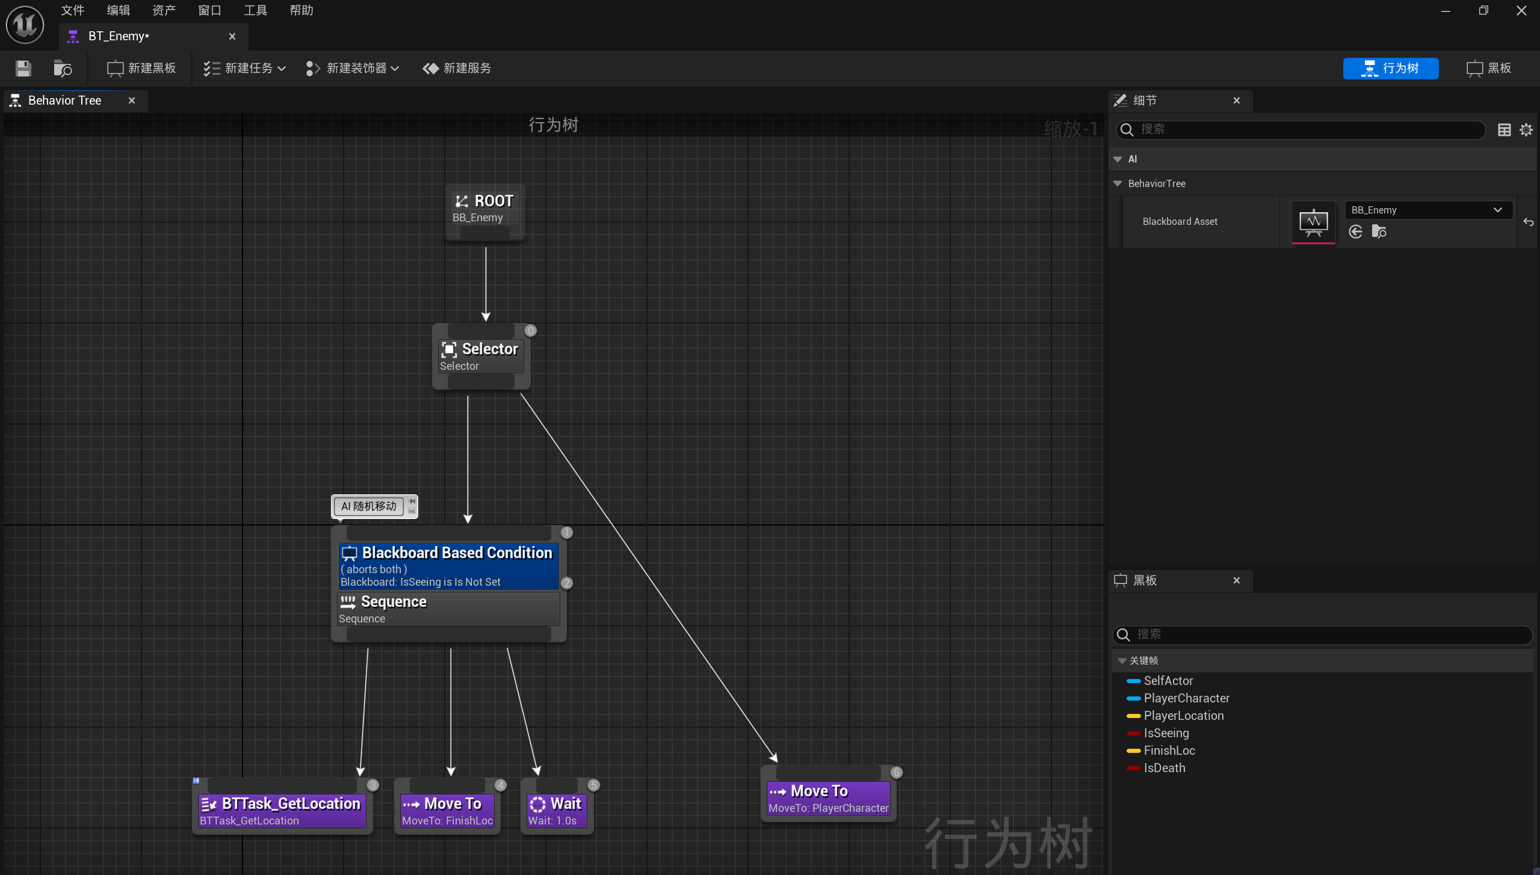Click the Browse to asset in Content Browser icon

click(62, 69)
